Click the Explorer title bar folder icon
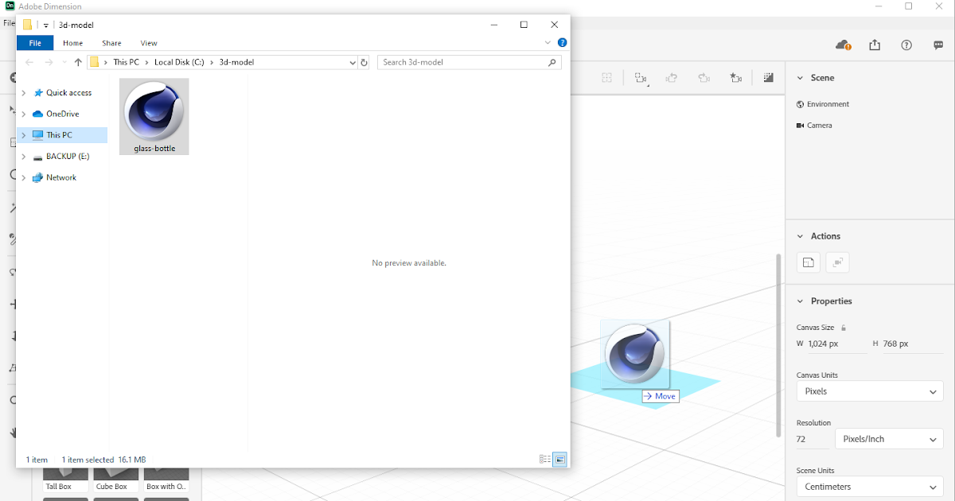Image resolution: width=955 pixels, height=501 pixels. pos(27,25)
